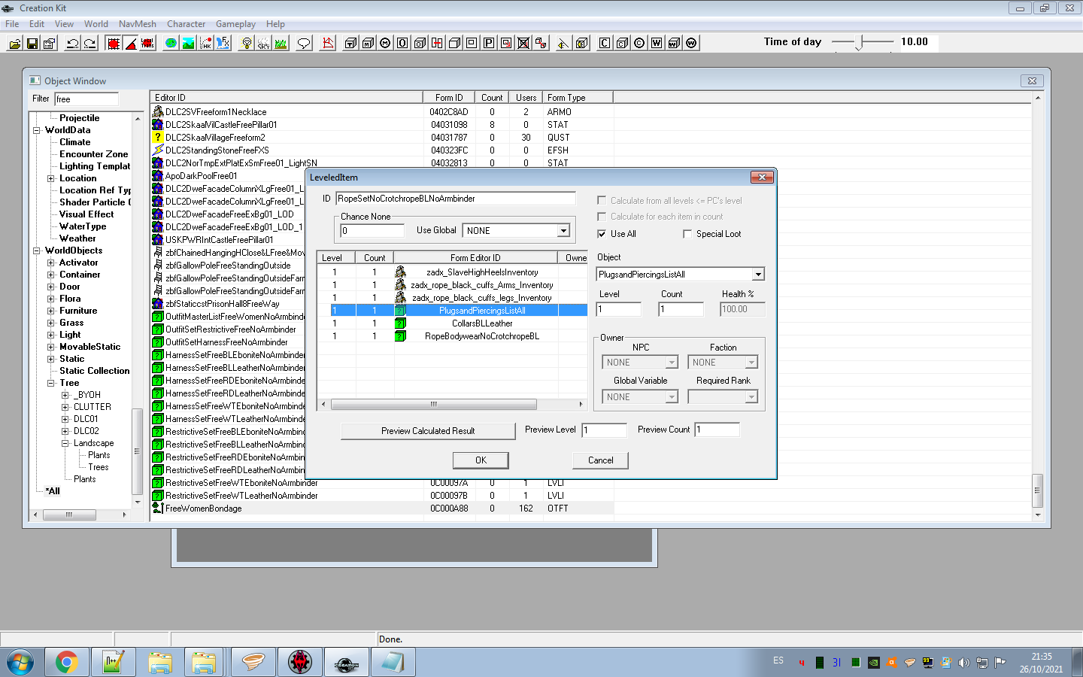Open the File menu
Viewport: 1083px width, 677px height.
coord(12,24)
